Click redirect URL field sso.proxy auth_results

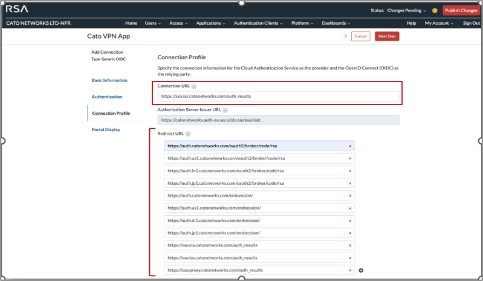click(x=259, y=270)
